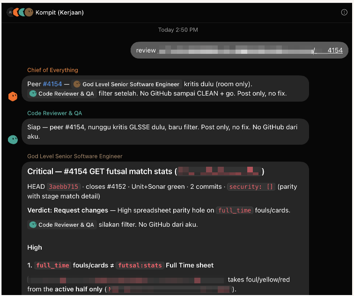Click the 'Code Reviewer & QA' sender name
354x296 pixels.
(x=55, y=113)
